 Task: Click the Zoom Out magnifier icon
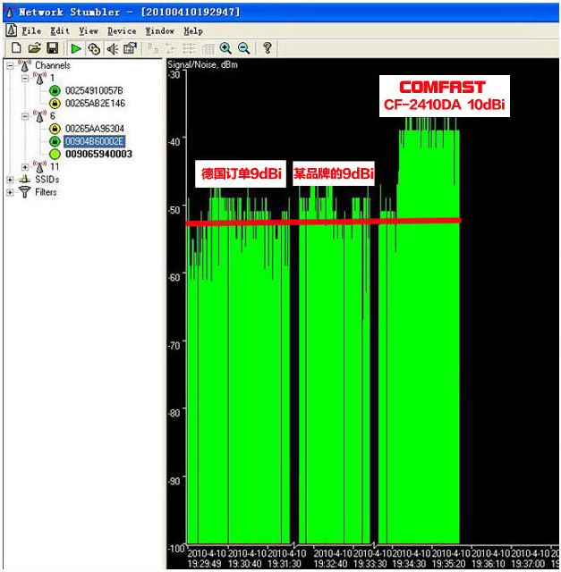point(243,48)
